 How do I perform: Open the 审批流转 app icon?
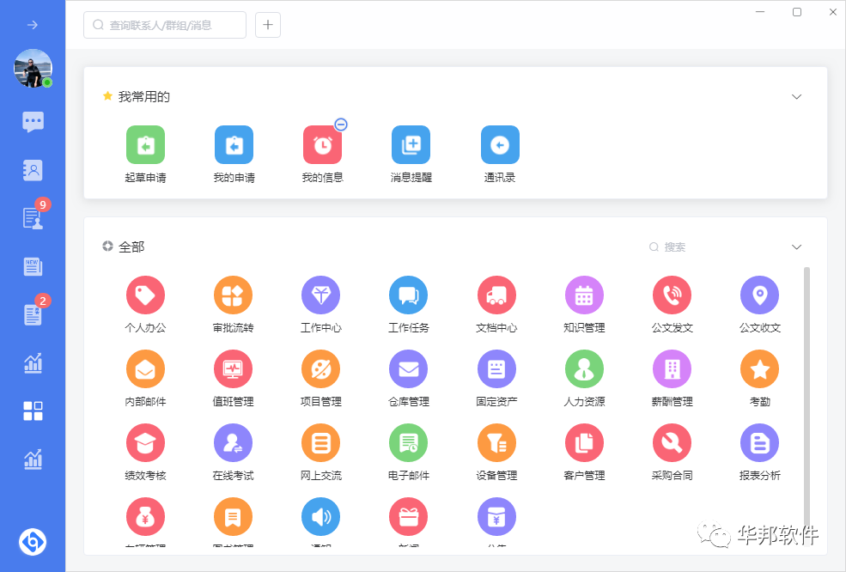(x=233, y=295)
